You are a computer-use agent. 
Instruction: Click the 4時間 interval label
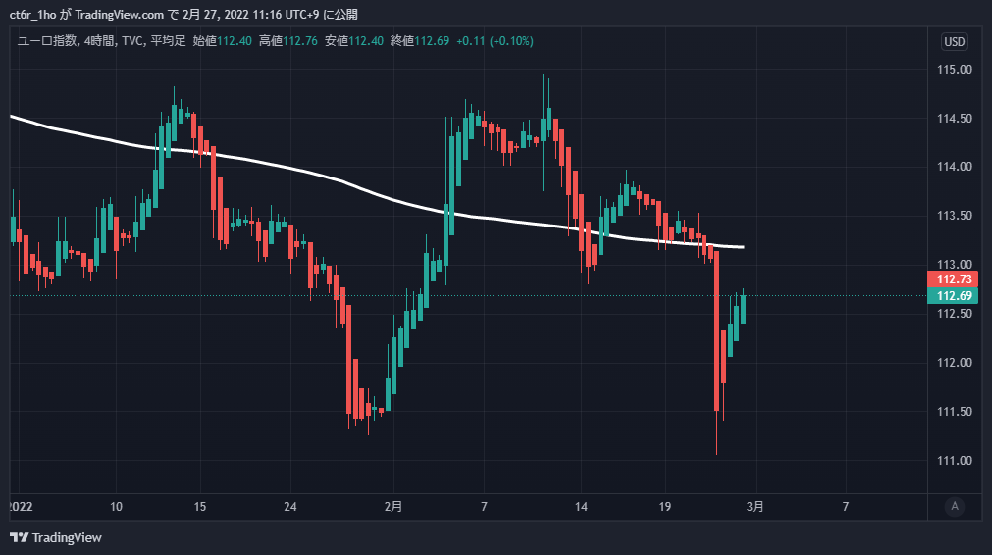coord(99,41)
